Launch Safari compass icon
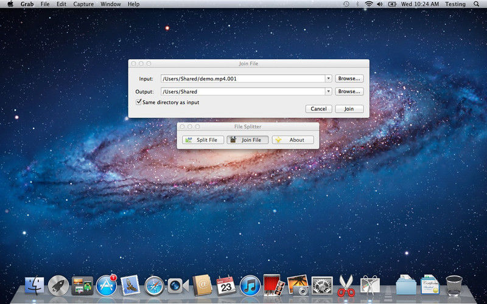487x304 pixels. tap(155, 285)
